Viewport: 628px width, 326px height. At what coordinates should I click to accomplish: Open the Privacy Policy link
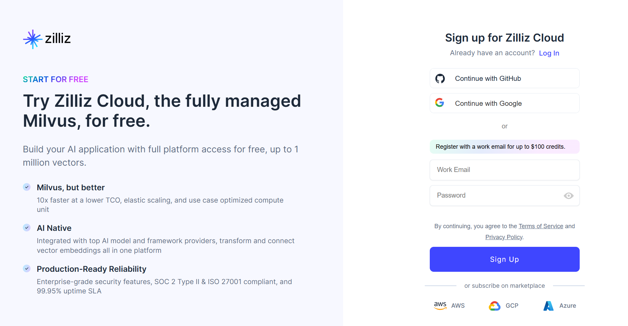[x=504, y=237]
